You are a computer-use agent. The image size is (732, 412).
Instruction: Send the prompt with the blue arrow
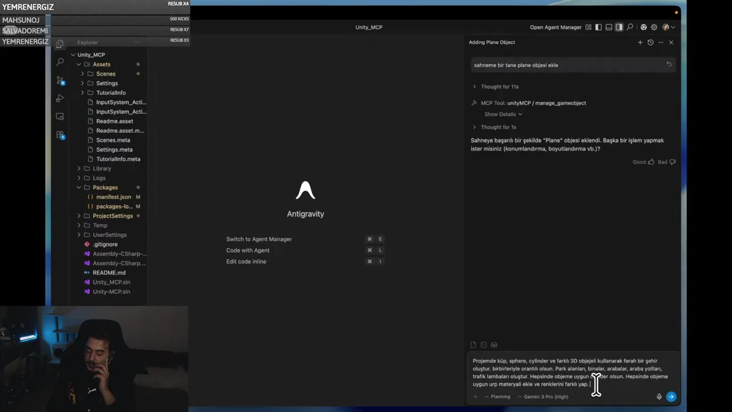coord(671,397)
